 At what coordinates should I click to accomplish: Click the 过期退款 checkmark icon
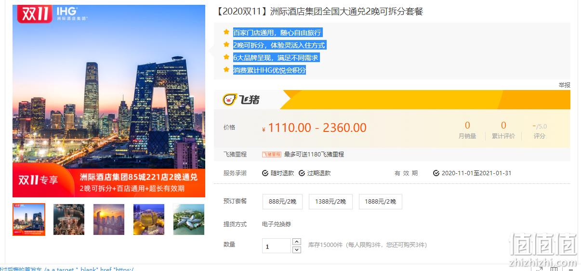(x=302, y=173)
